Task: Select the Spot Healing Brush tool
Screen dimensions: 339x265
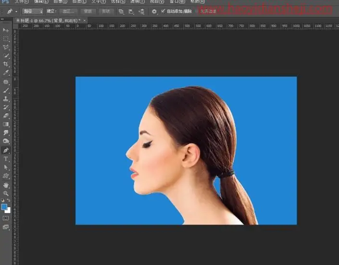Action: point(6,82)
